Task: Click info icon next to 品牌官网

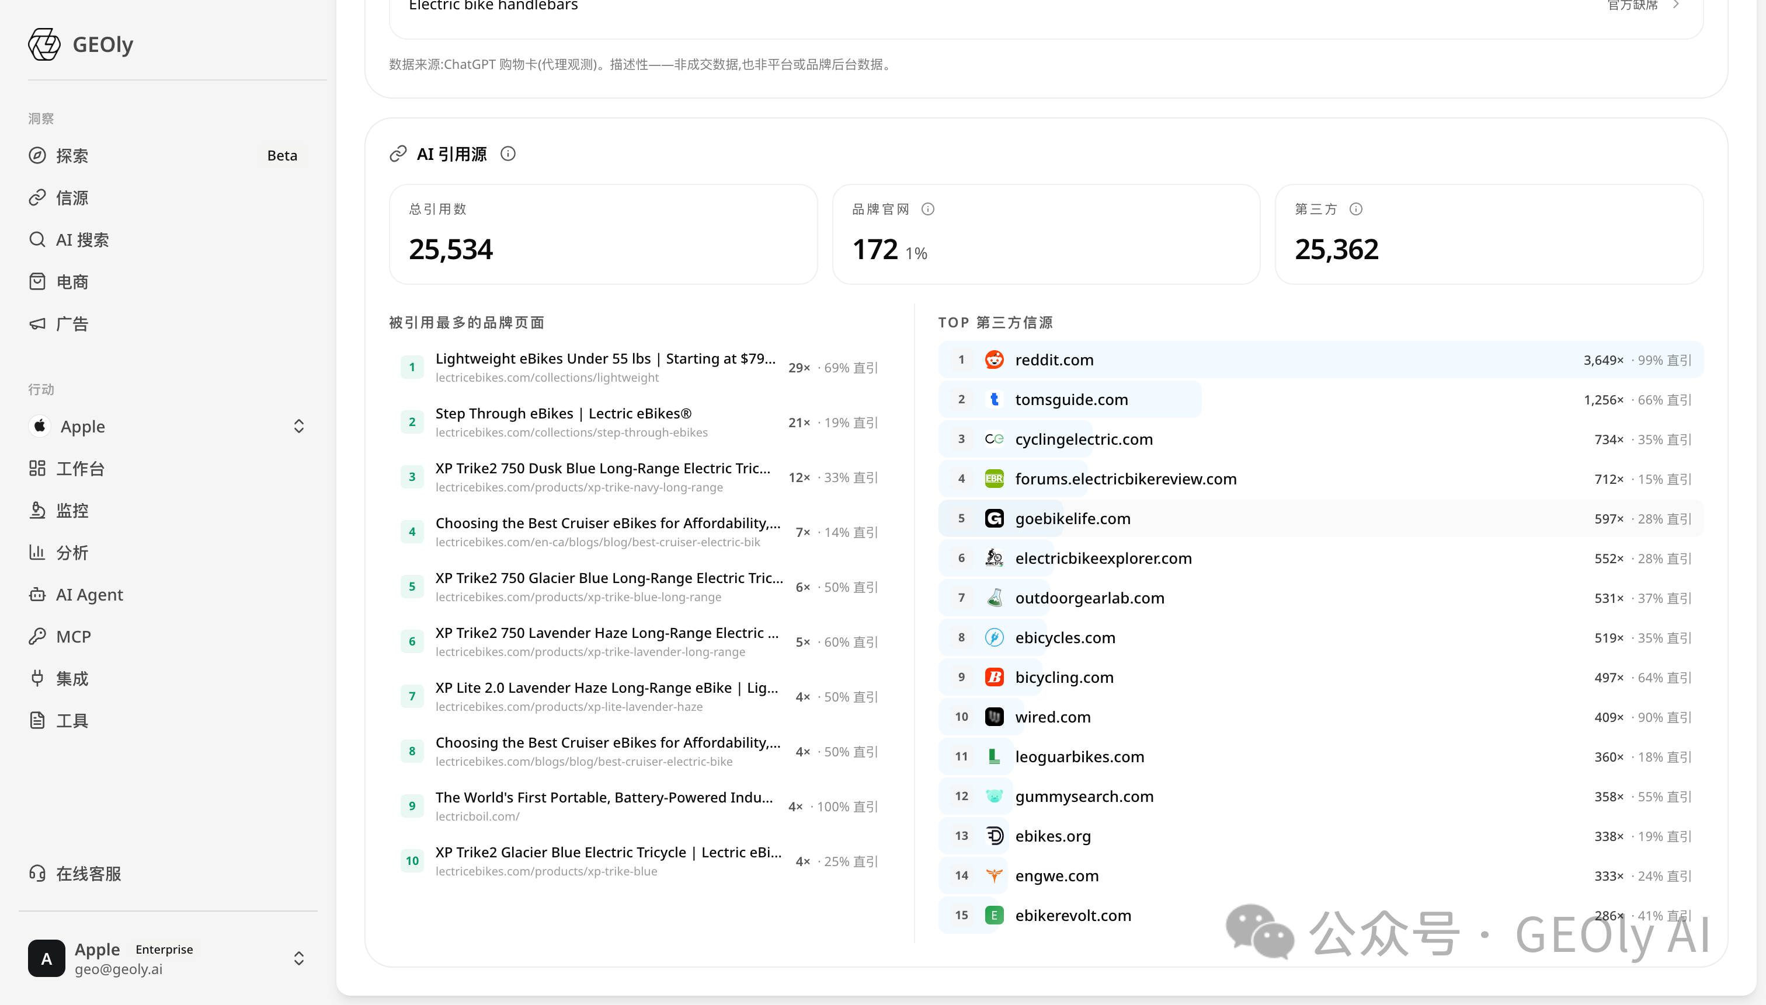Action: click(x=927, y=209)
